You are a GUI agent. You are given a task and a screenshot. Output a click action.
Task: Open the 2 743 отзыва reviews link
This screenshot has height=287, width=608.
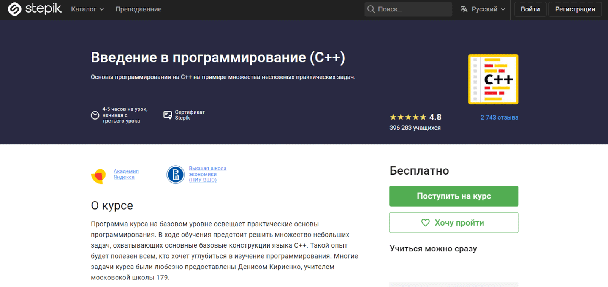[499, 118]
